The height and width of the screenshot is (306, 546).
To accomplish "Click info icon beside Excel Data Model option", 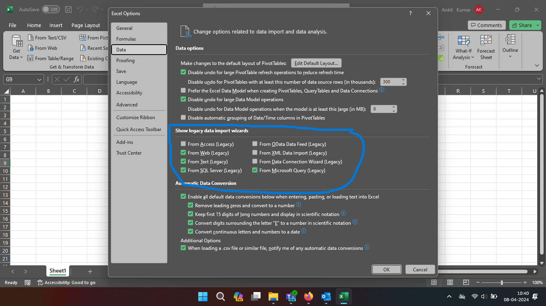I will 382,90.
